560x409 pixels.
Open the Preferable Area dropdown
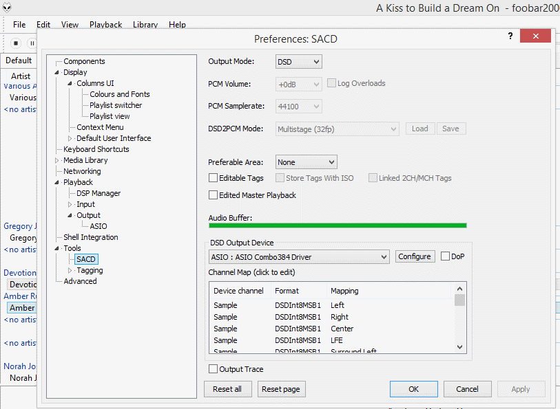pos(306,162)
